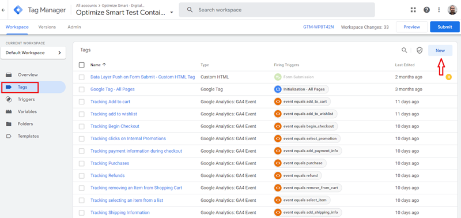Open the Tracking clicks on Internal Promotions tag
The image size is (461, 218).
click(128, 138)
